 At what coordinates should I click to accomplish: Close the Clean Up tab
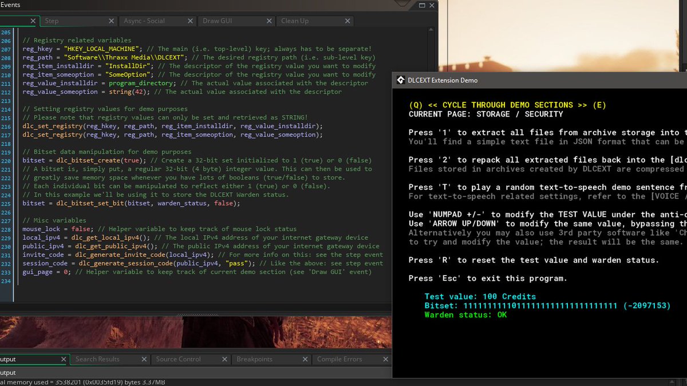point(346,21)
